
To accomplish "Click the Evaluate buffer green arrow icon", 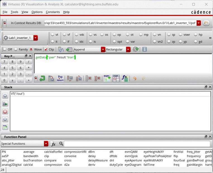I will click(42, 79).
